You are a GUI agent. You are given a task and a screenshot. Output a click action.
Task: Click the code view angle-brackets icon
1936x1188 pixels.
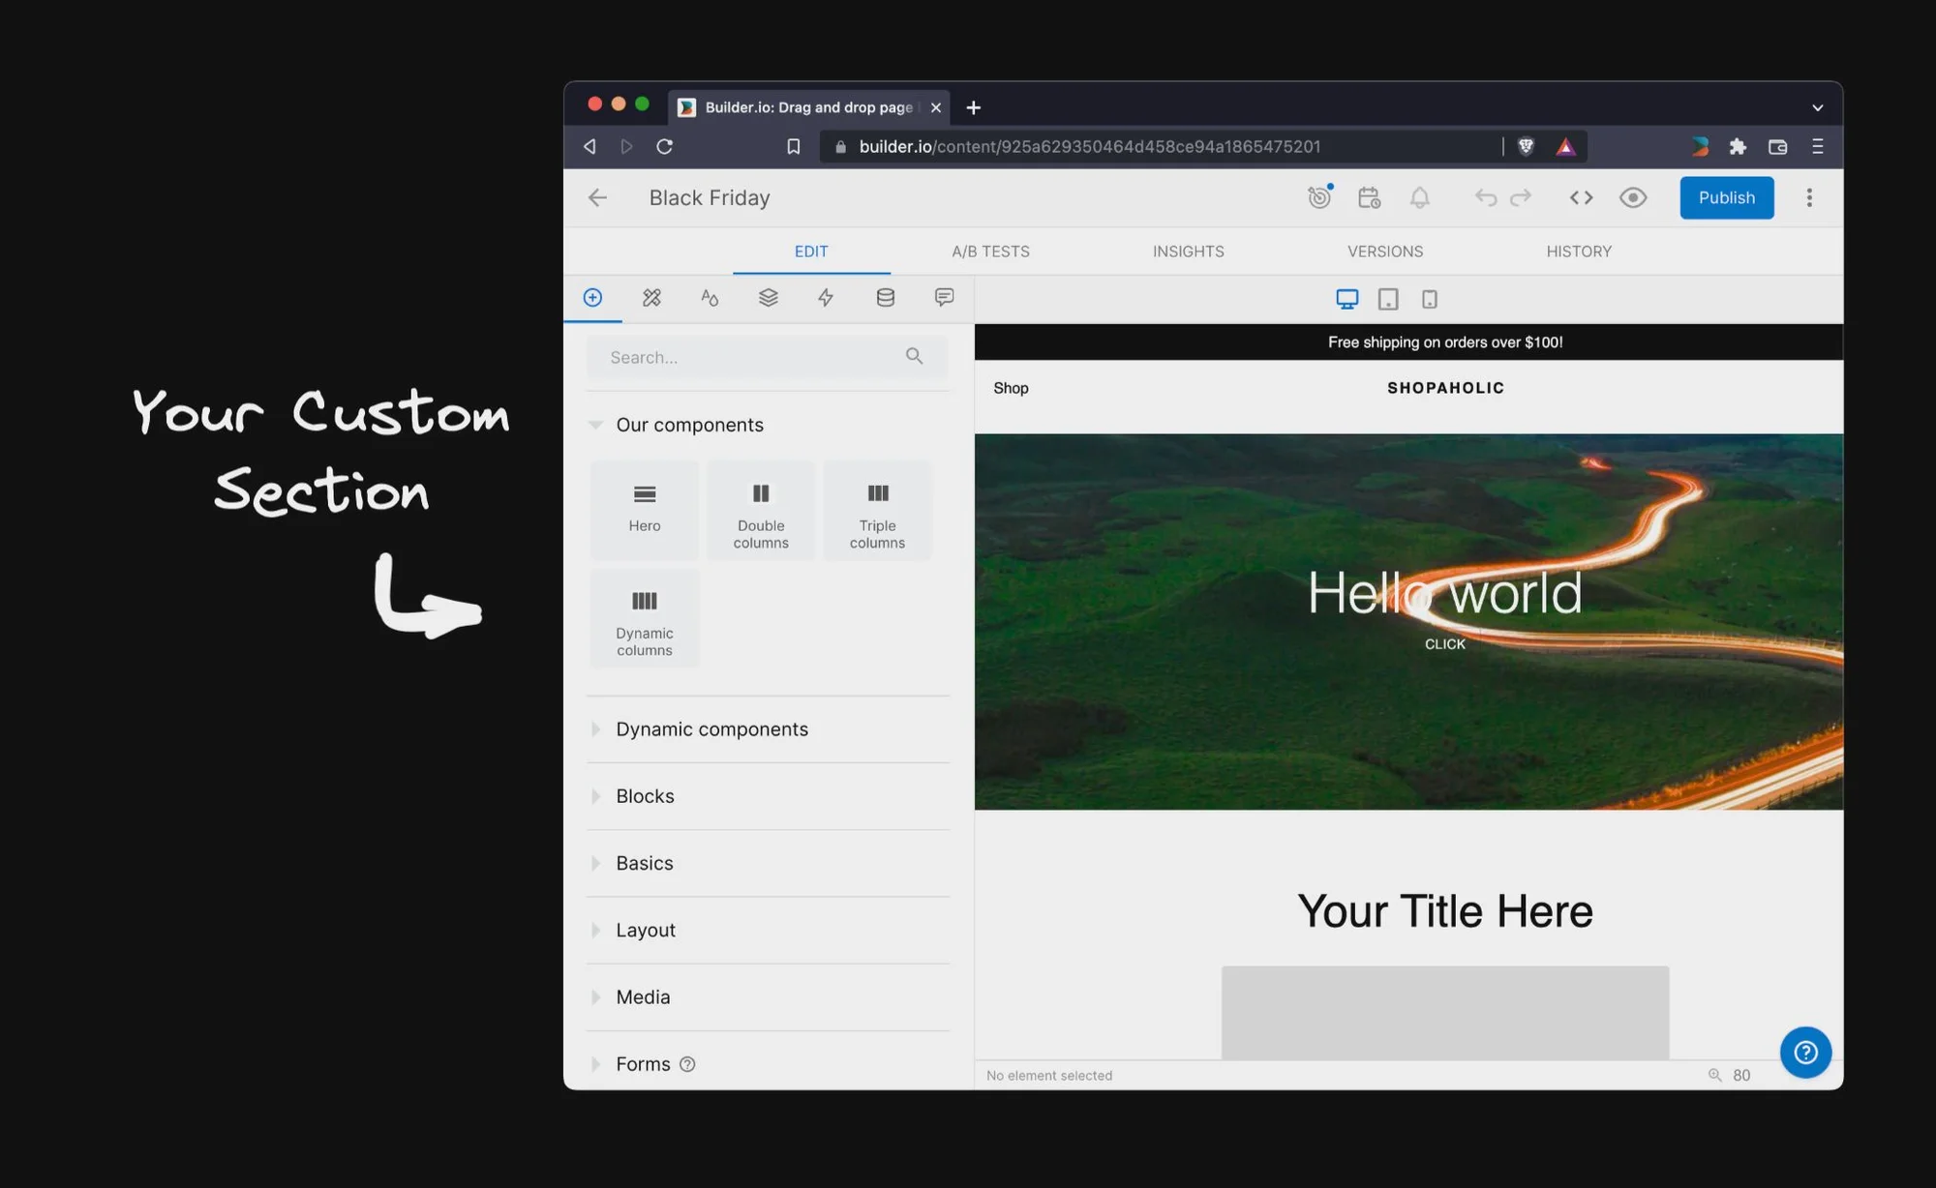click(x=1581, y=198)
